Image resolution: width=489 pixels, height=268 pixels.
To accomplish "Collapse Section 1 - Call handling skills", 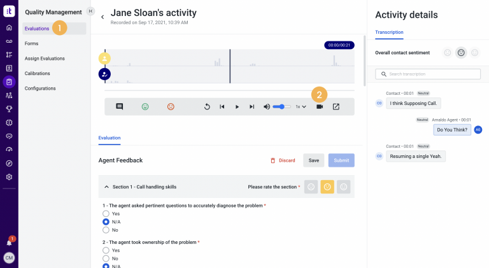I will click(x=106, y=187).
